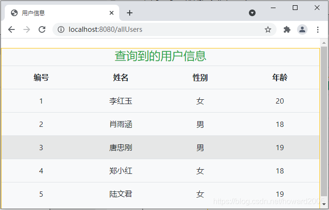Click the 性别 column header
Image resolution: width=329 pixels, height=210 pixels.
click(200, 77)
